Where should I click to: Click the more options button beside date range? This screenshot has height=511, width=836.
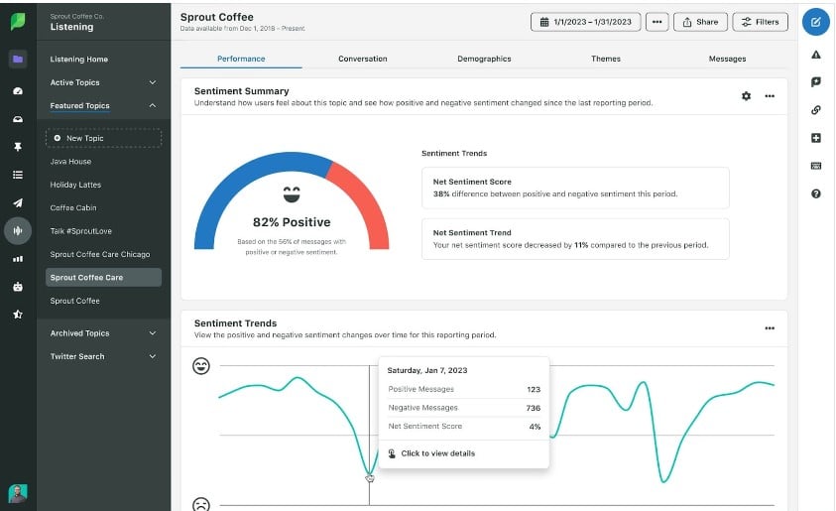click(657, 22)
